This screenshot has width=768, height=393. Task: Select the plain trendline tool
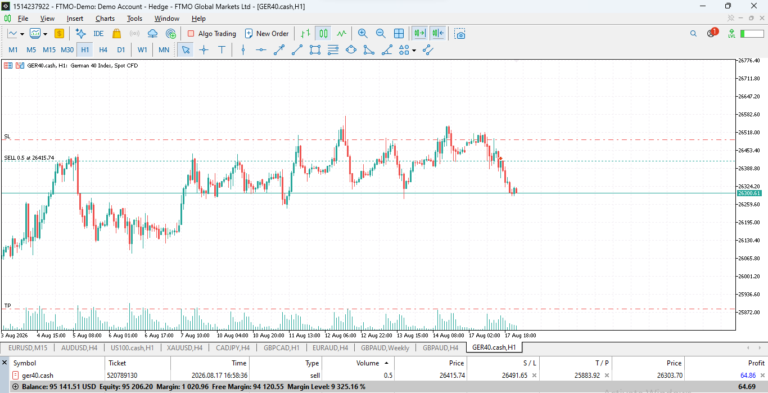tap(297, 50)
